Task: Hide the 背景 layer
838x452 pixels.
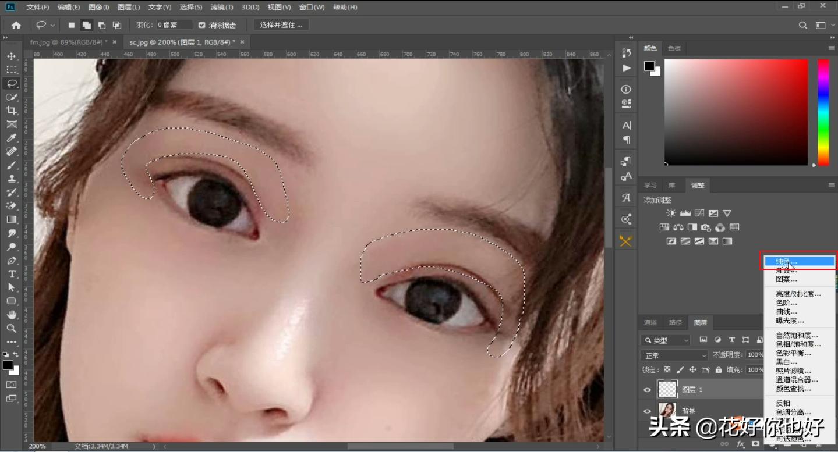Action: (x=647, y=411)
